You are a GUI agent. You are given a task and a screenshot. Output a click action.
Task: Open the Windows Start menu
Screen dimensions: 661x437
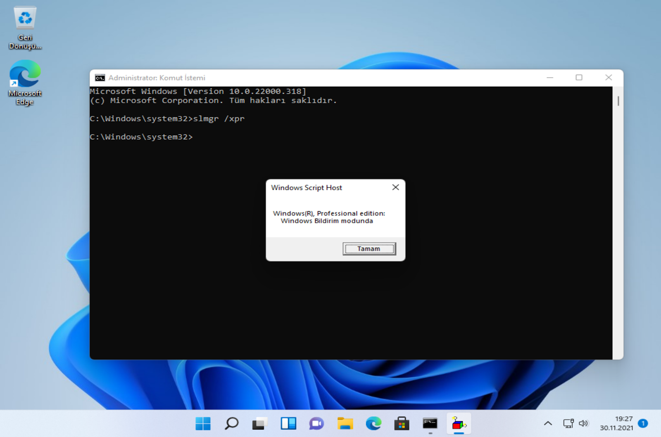coord(203,423)
